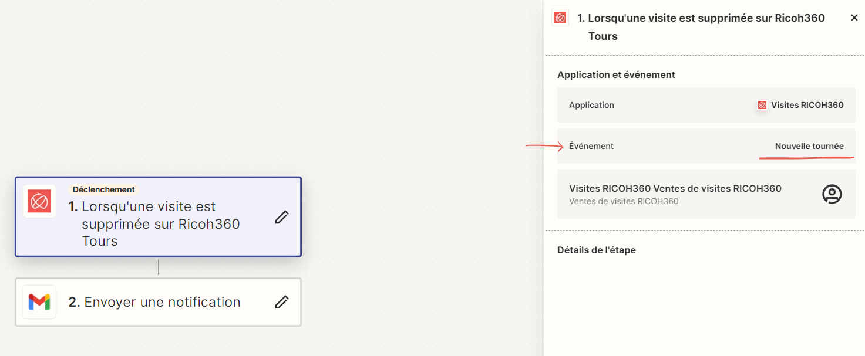This screenshot has height=356, width=865.
Task: Edit step 1 using its pencil icon
Action: point(282,217)
